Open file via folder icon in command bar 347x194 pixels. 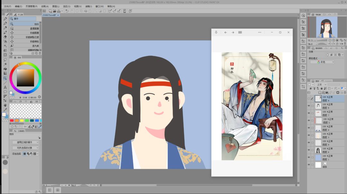[x=54, y=11]
